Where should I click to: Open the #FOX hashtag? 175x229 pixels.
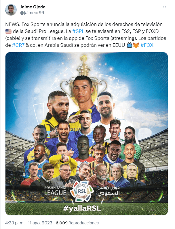147,45
